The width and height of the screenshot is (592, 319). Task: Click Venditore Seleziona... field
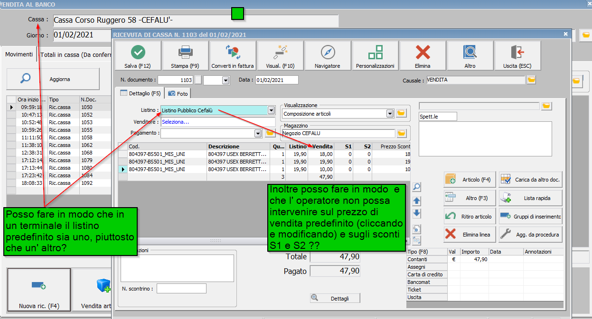(x=218, y=122)
